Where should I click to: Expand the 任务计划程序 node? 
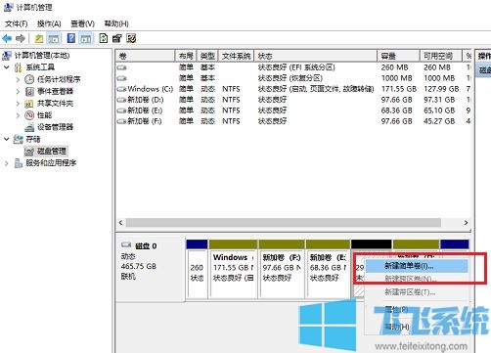[18, 79]
